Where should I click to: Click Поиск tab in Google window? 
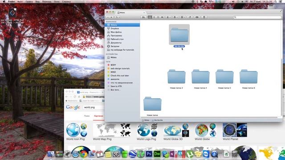pos(87,116)
